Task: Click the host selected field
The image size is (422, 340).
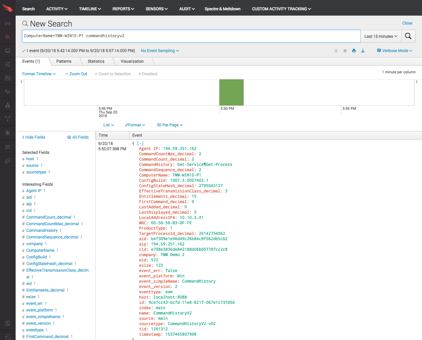Action: [30, 159]
